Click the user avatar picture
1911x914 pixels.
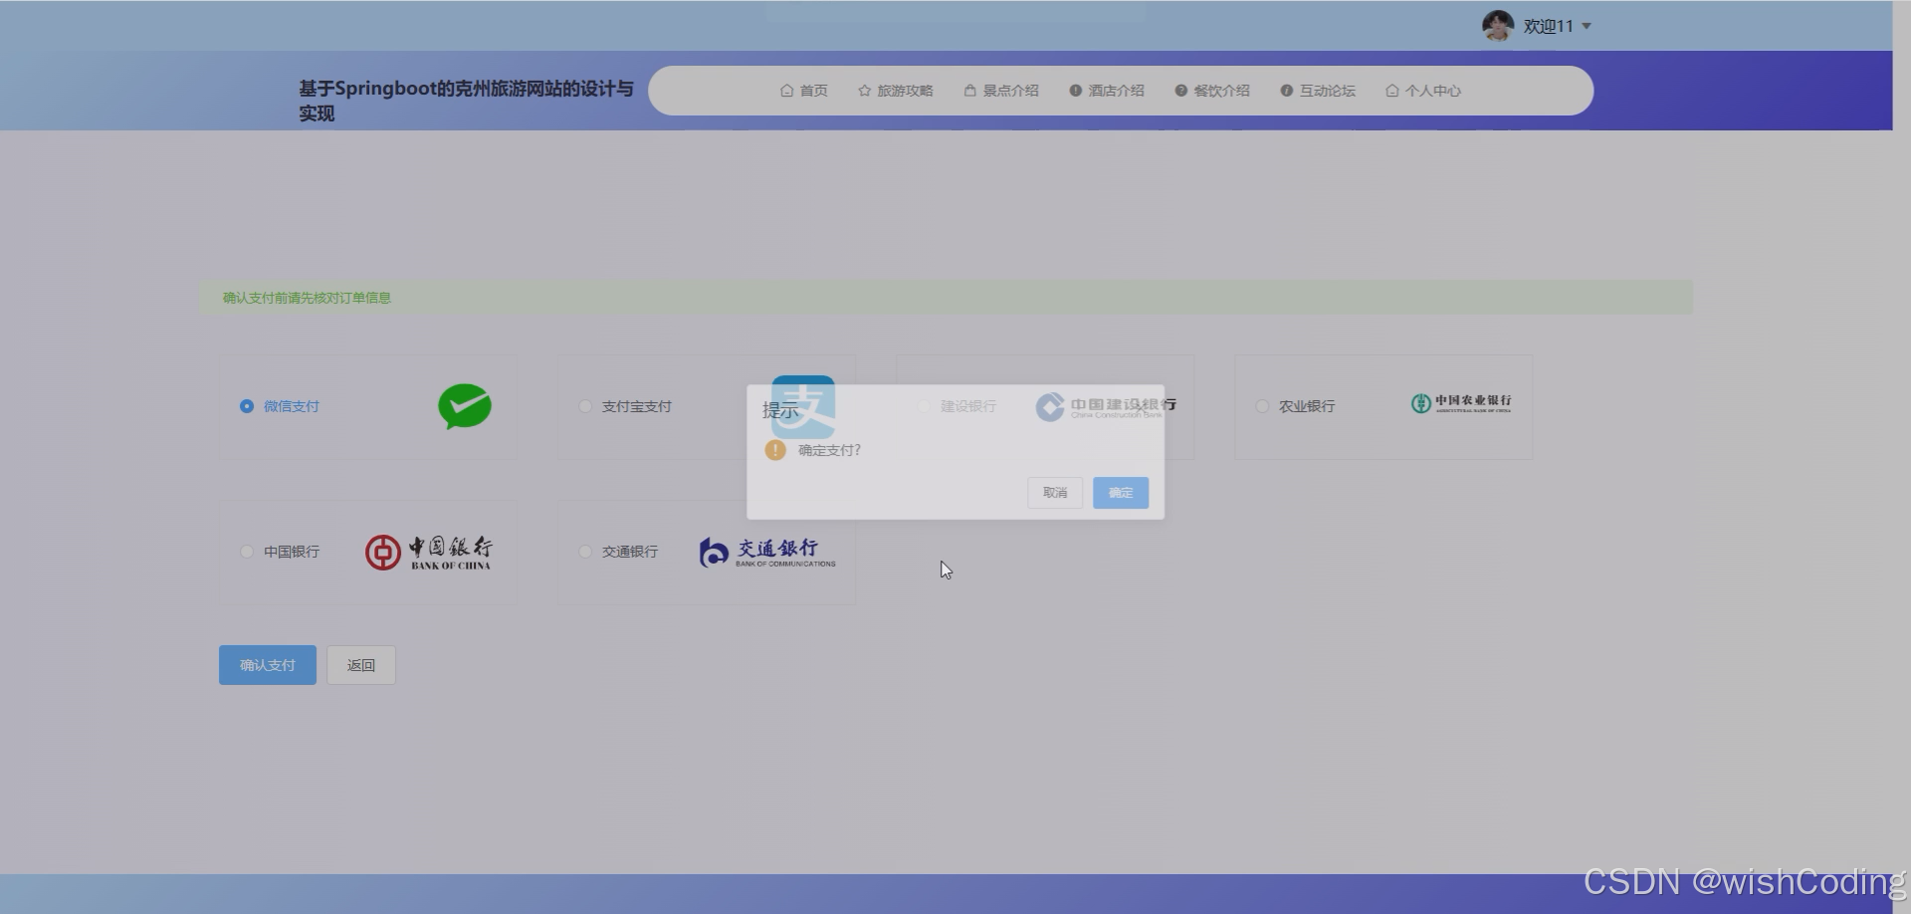[1498, 26]
